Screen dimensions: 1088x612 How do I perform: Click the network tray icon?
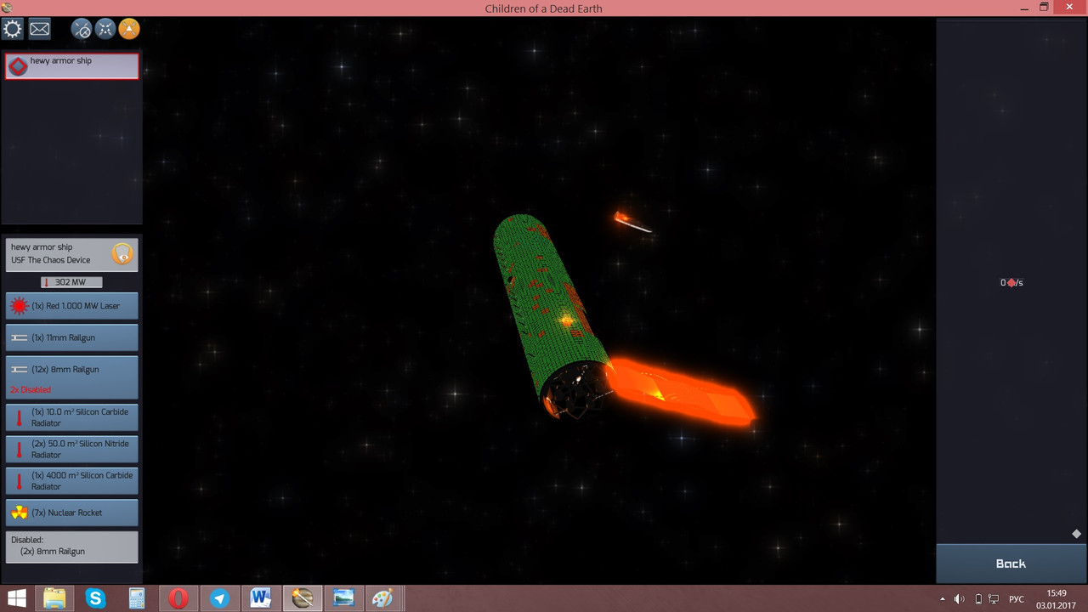click(993, 599)
